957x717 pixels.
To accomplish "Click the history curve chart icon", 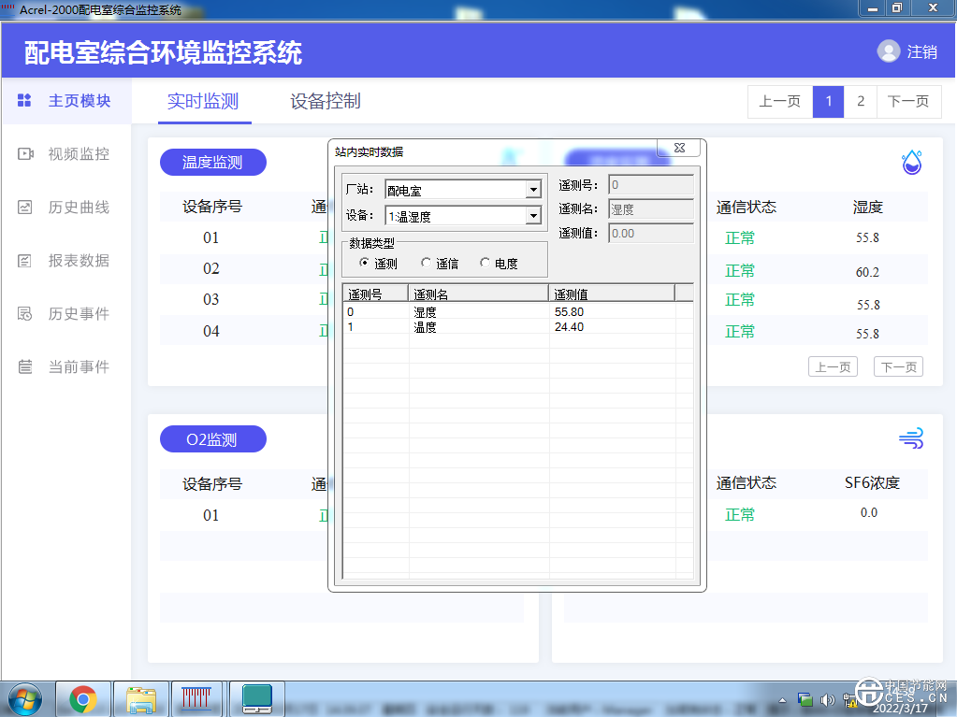I will [25, 208].
